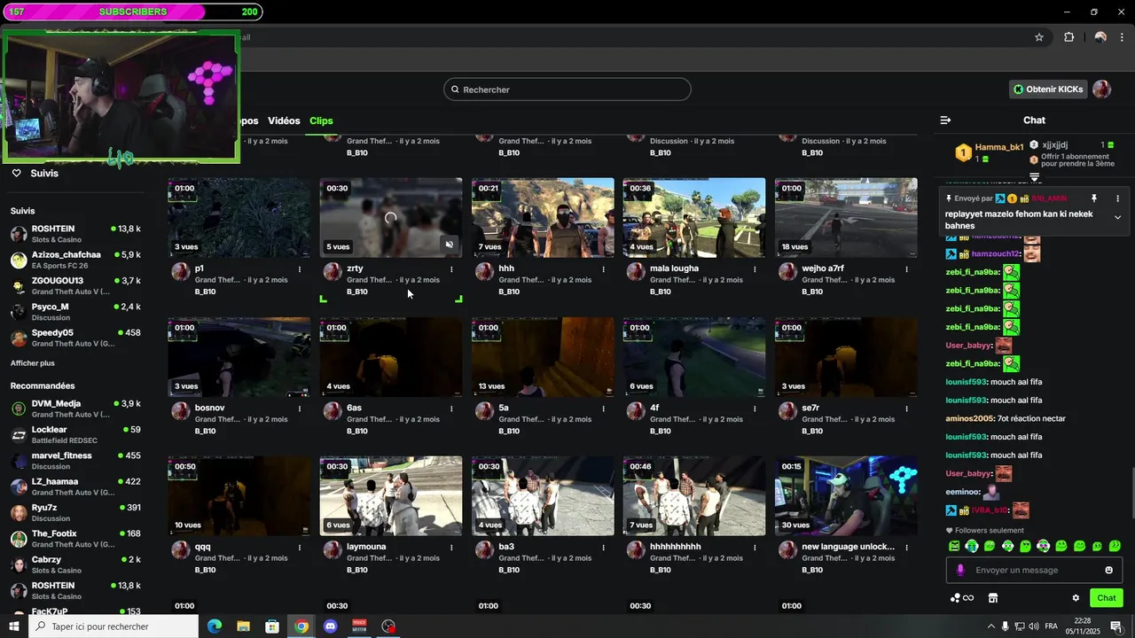
Task: Select the first angry green emote
Action: click(954, 546)
